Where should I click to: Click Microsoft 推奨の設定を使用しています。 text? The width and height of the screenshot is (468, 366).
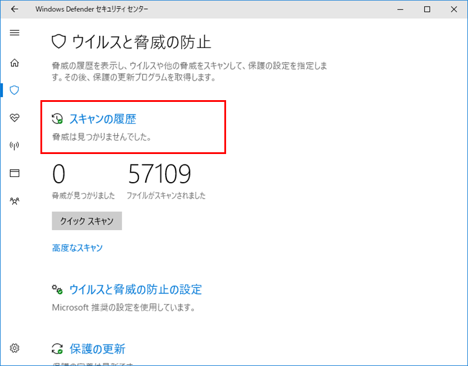point(124,307)
